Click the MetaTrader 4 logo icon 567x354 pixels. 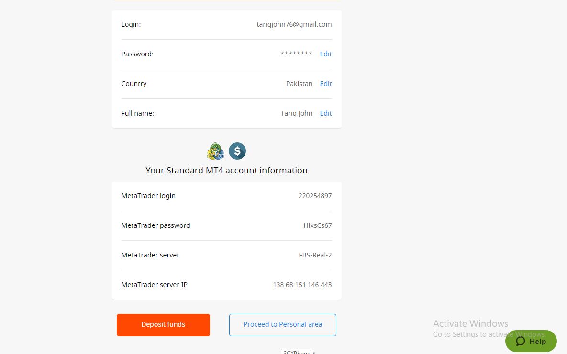click(215, 151)
